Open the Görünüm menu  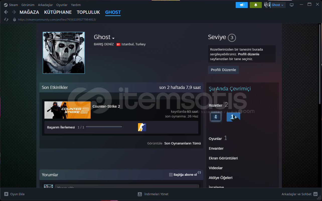(x=28, y=5)
